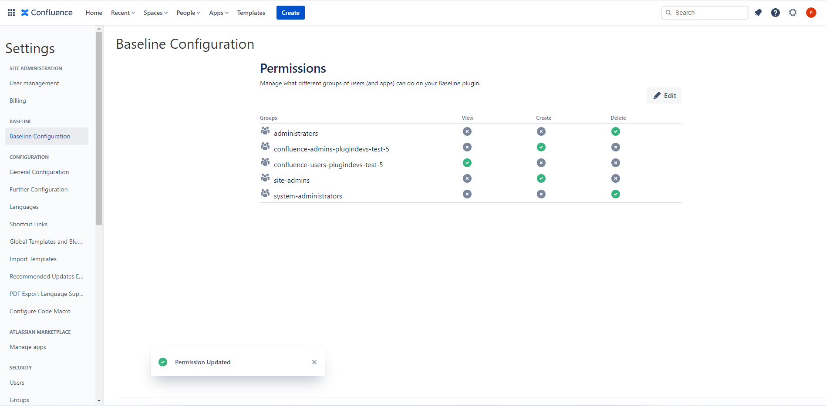826x406 pixels.
Task: Open Manage apps in sidebar
Action: pos(28,347)
